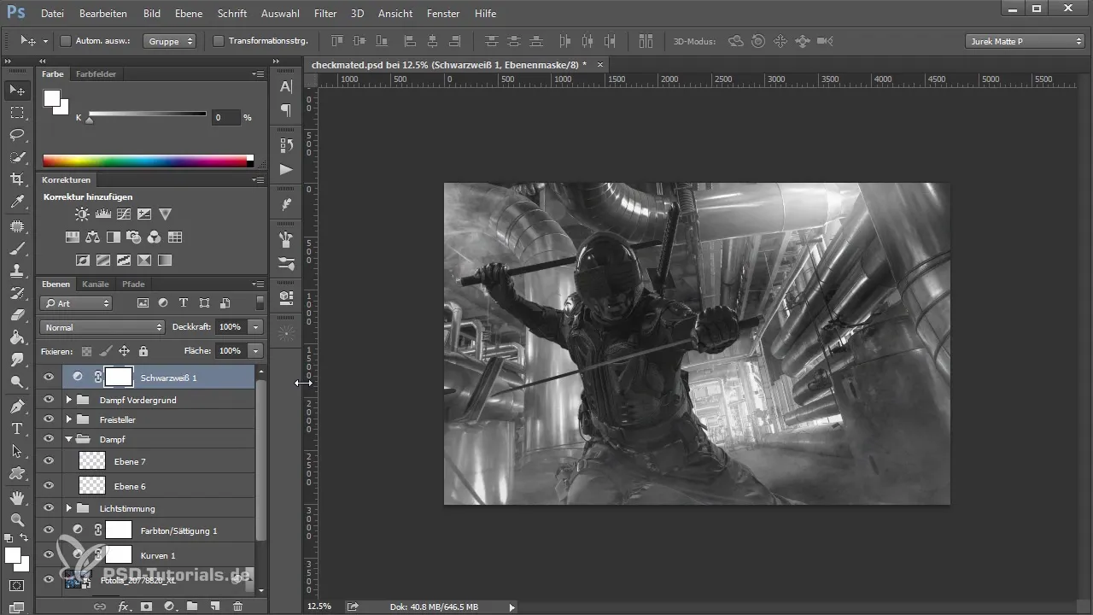Select the Move tool

click(x=17, y=90)
